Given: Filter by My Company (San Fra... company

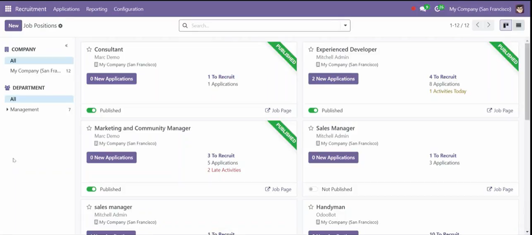Looking at the screenshot, I should (x=39, y=71).
